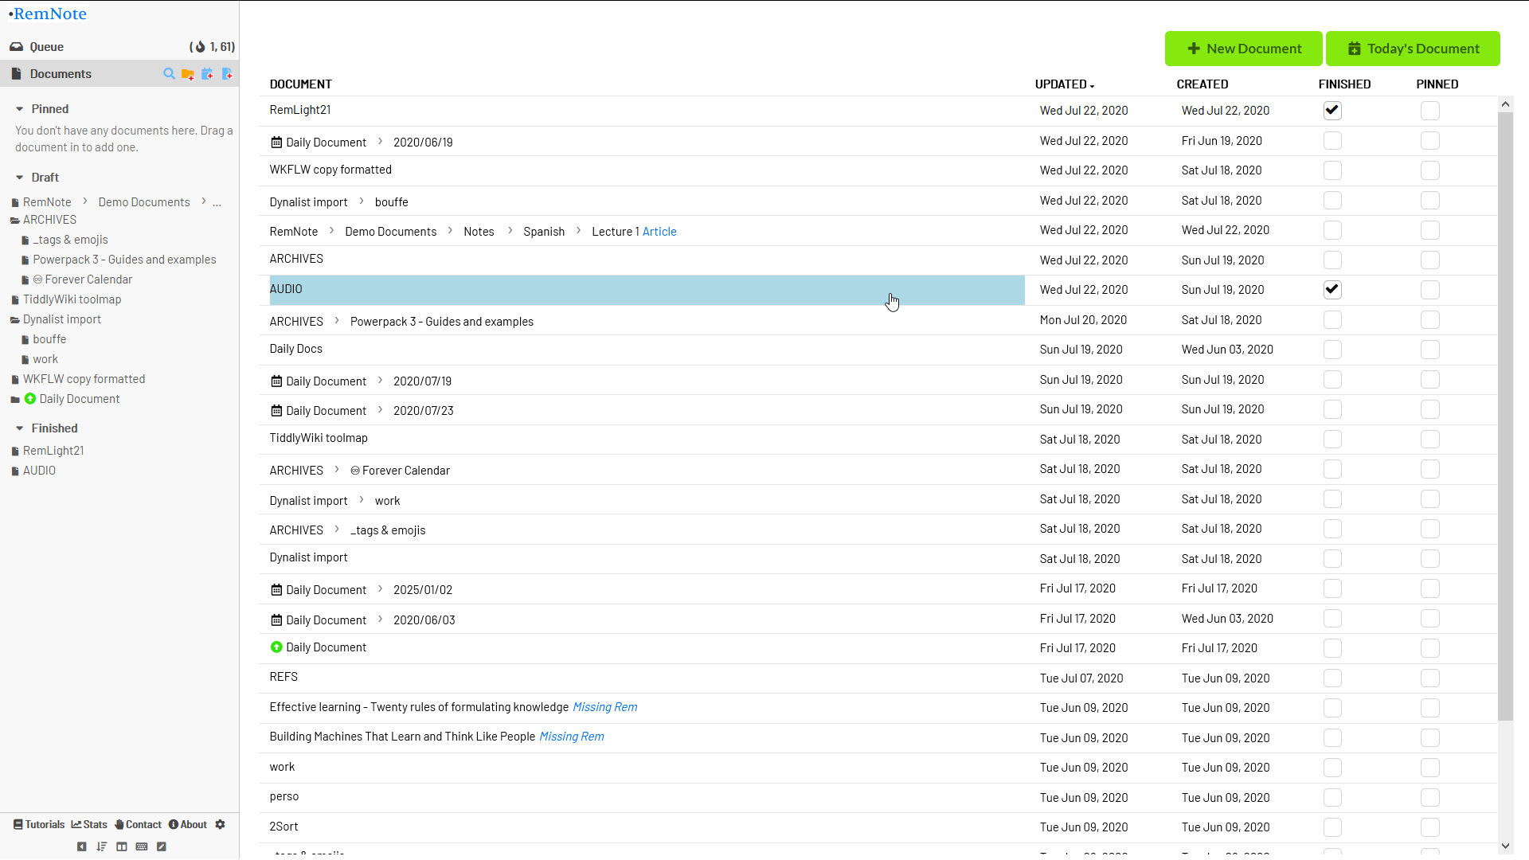Click the edit pencil icon in the sidebar footer
The height and width of the screenshot is (860, 1529).
[162, 846]
